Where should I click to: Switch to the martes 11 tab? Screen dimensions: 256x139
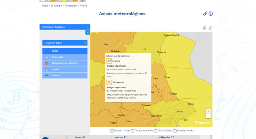point(121,137)
